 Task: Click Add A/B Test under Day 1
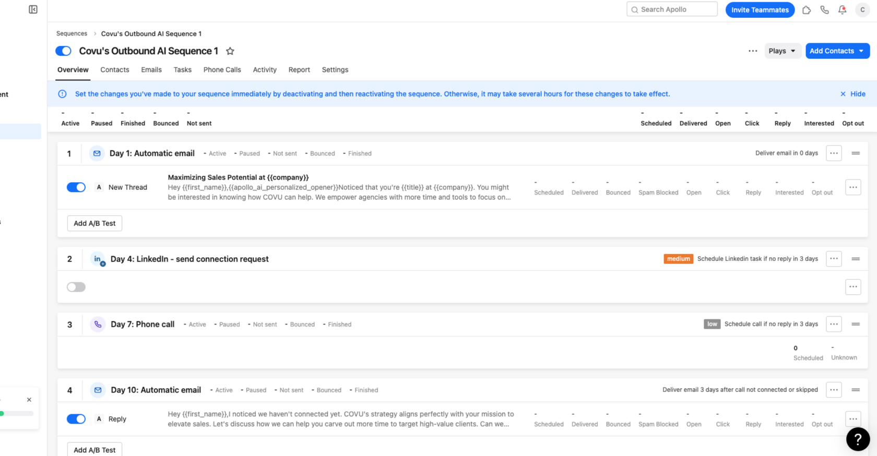(94, 223)
